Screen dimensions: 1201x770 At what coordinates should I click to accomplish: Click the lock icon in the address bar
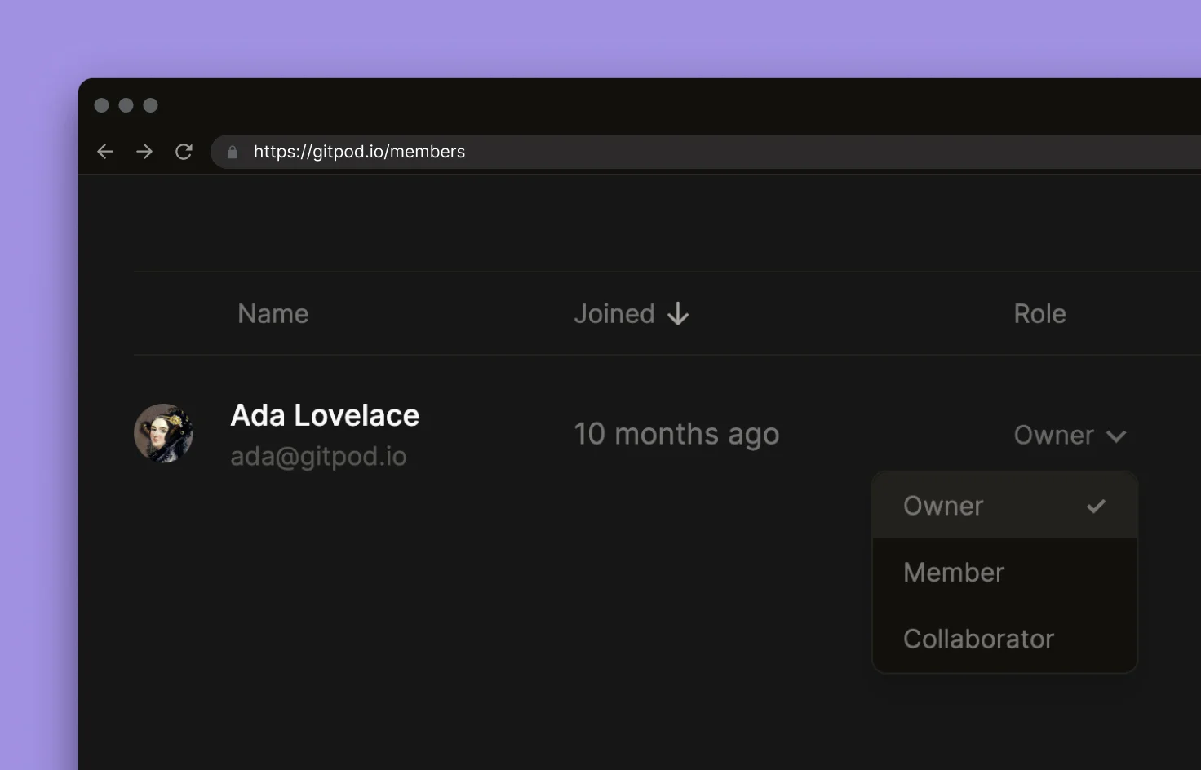(x=233, y=152)
